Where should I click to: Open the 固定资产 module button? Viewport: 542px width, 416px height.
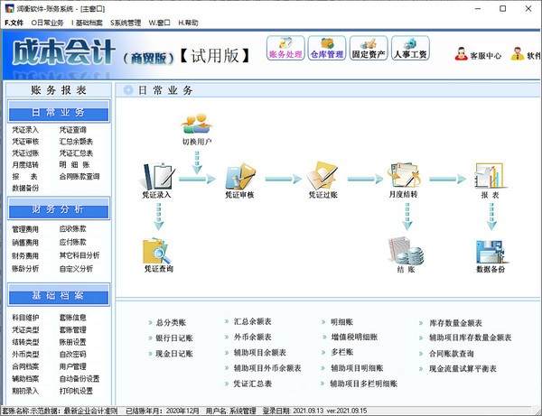[369, 48]
